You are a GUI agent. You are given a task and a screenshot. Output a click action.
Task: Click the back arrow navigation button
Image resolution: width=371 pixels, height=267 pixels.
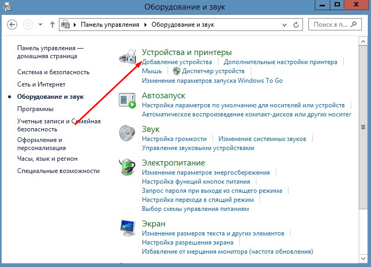pos(13,25)
